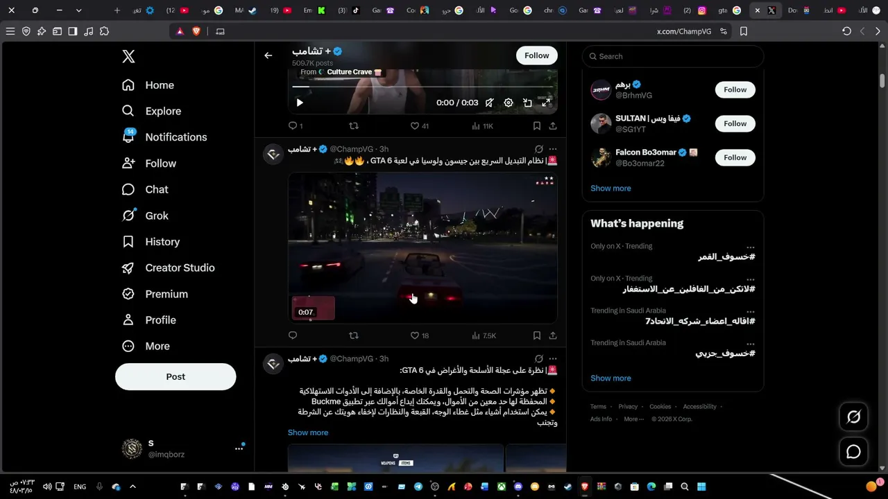The height and width of the screenshot is (499, 888).
Task: Open account menu for @imqborz
Action: click(x=239, y=448)
